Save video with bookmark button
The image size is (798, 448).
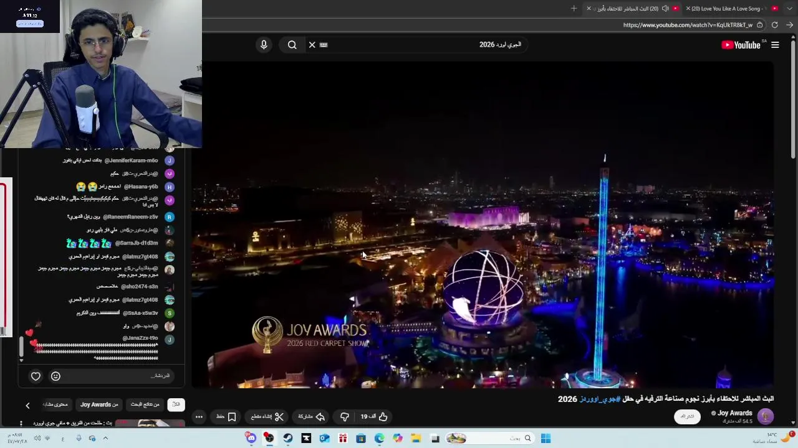[x=226, y=417]
